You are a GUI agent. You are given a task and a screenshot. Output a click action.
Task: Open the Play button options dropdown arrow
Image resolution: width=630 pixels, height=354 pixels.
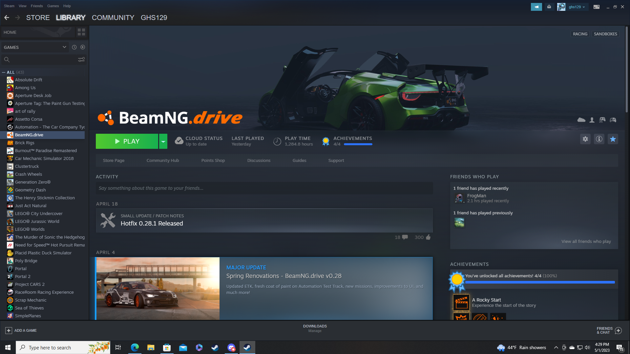163,141
